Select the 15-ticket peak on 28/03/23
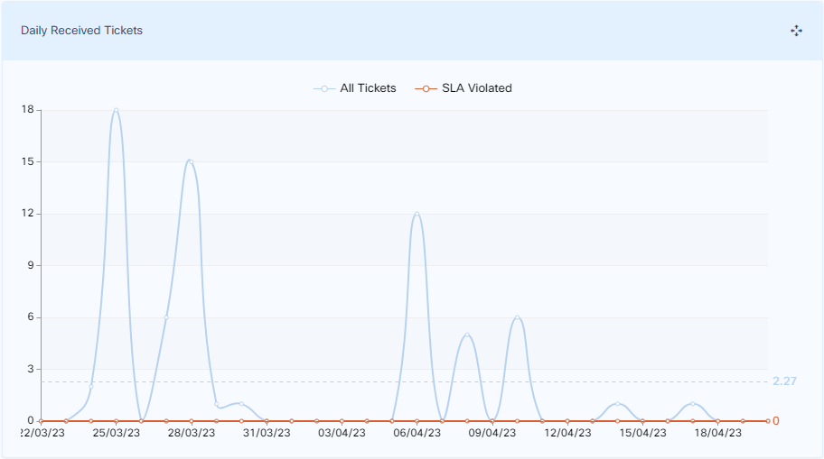The height and width of the screenshot is (459, 824). 191,161
